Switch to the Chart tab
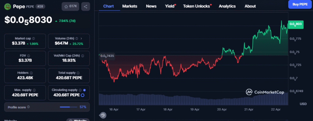The height and width of the screenshot is (121, 313). pos(109,6)
